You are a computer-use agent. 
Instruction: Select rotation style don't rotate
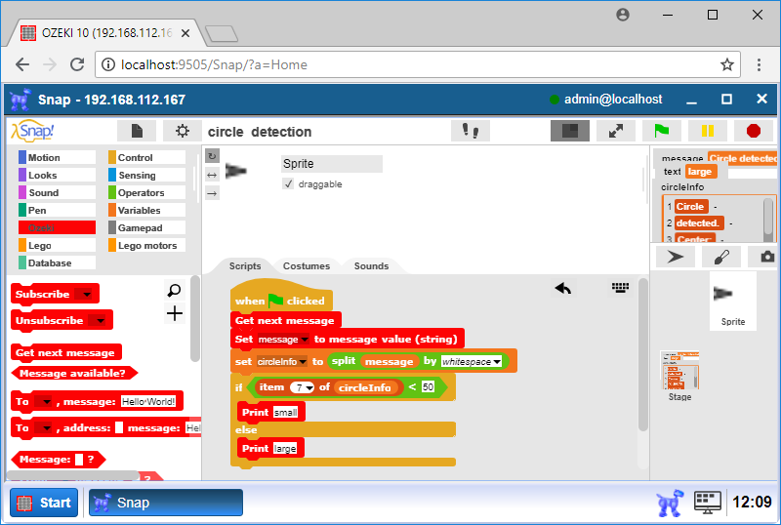tap(212, 193)
